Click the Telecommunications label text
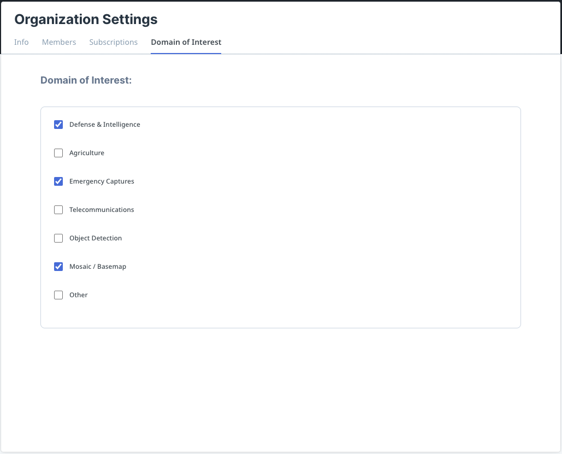Viewport: 562px width, 454px height. [x=102, y=210]
